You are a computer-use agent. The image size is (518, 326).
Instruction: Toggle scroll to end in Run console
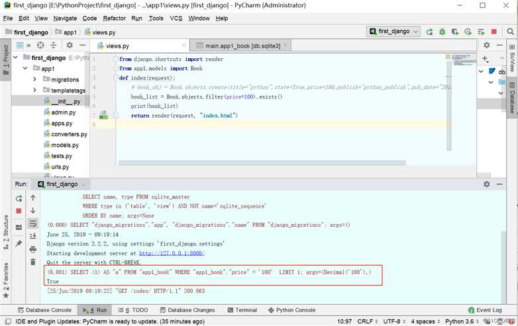coord(33,236)
